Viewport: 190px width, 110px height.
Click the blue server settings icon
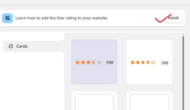click(8, 18)
